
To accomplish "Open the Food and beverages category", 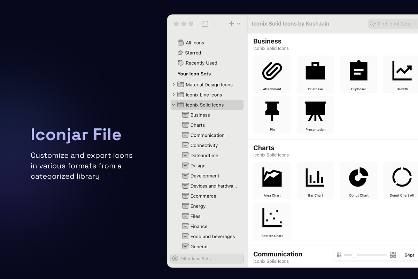I will point(209,236).
